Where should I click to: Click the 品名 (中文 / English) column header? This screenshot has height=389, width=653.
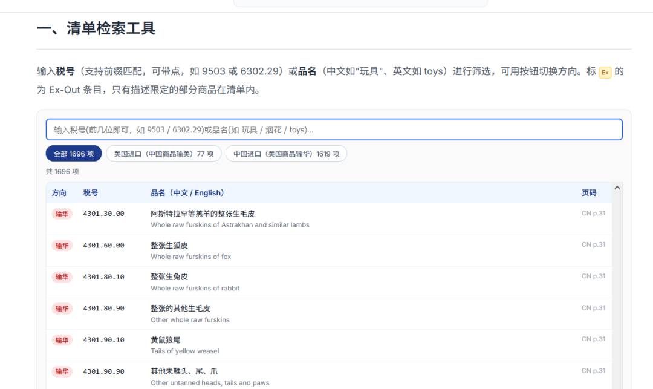187,193
